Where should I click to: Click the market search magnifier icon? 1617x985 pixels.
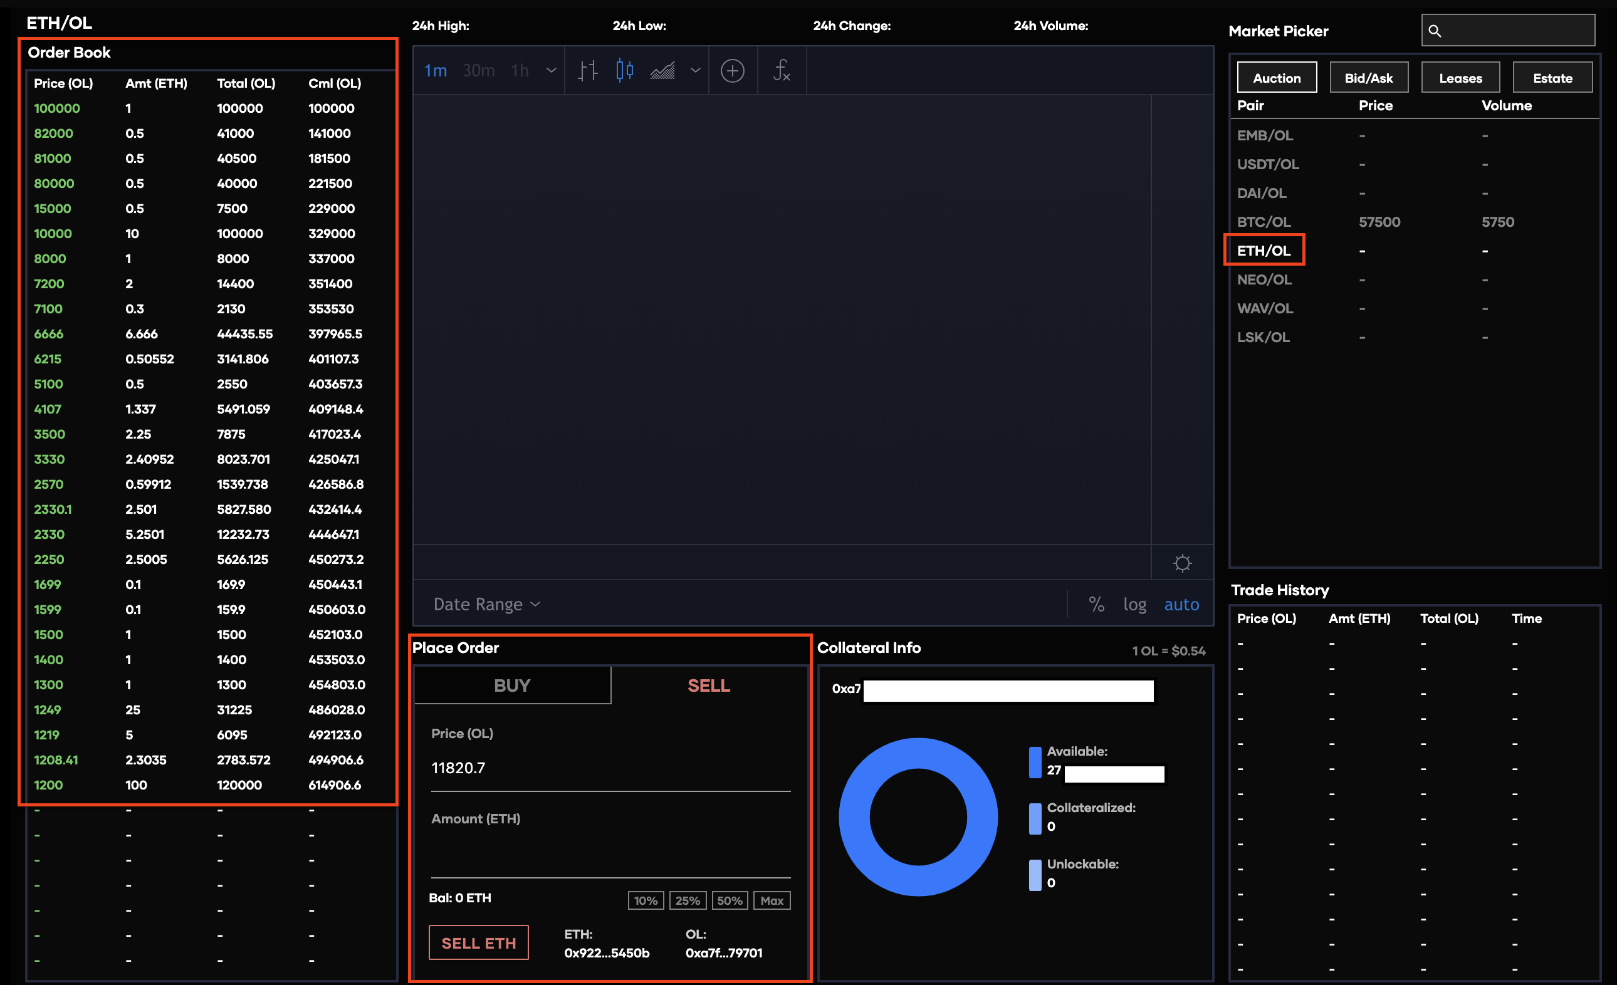(1435, 31)
